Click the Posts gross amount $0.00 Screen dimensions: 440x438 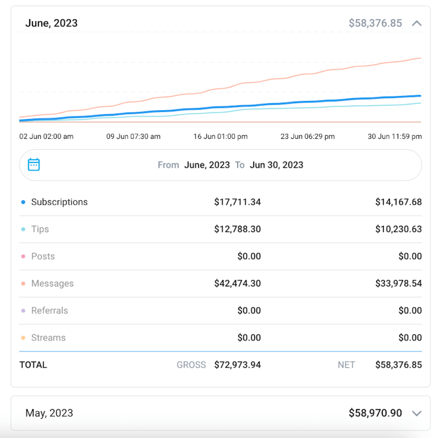249,257
